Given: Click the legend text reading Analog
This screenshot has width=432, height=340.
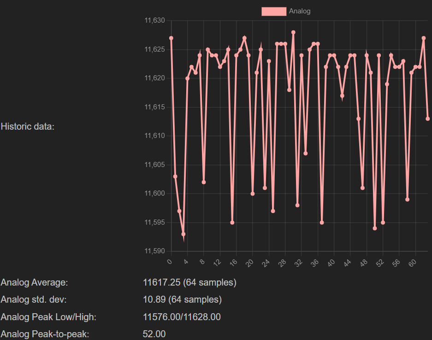Looking at the screenshot, I should click(x=299, y=11).
